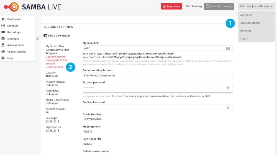This screenshot has width=277, height=155.
Task: Click the Address Book person icon
Action: tap(3, 45)
